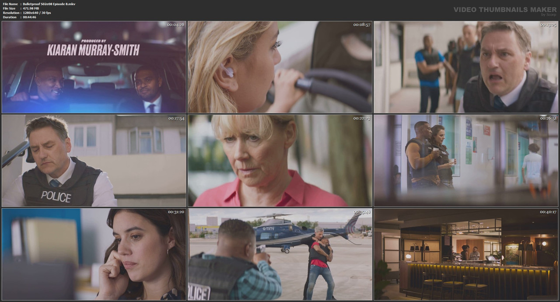Open the thumbnail stamped 00:26:51
Viewport: 560px width, 302px height.
pyautogui.click(x=466, y=161)
